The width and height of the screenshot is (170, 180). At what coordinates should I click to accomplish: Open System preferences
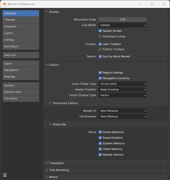[x=21, y=85]
